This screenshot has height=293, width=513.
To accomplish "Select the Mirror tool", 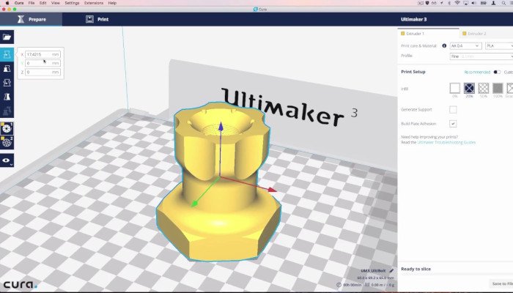I will pyautogui.click(x=7, y=97).
